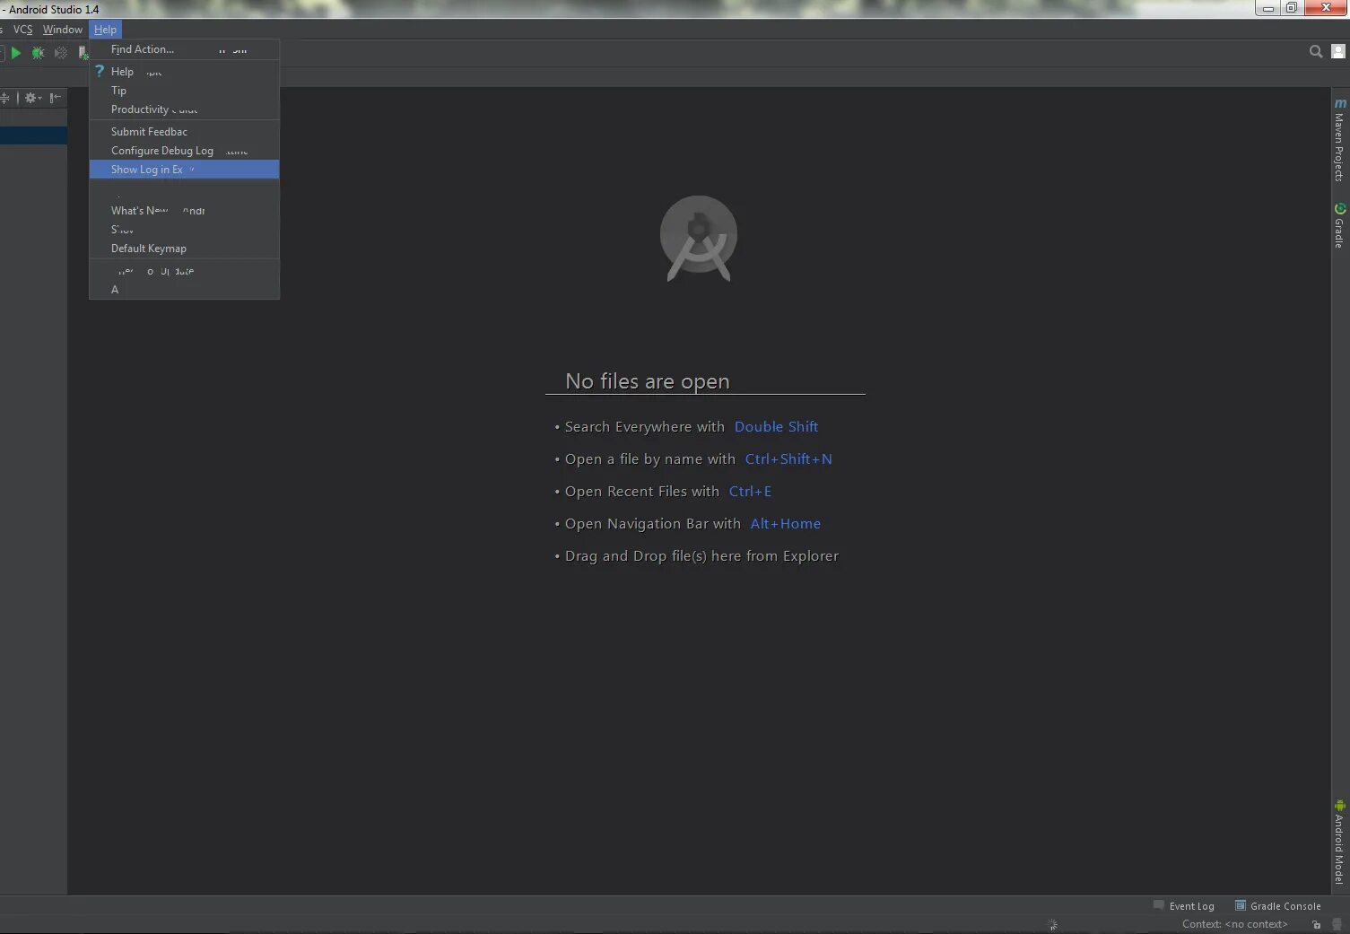Select Default Keymap Reference entry
Screen dimensions: 1350x934
[184, 249]
